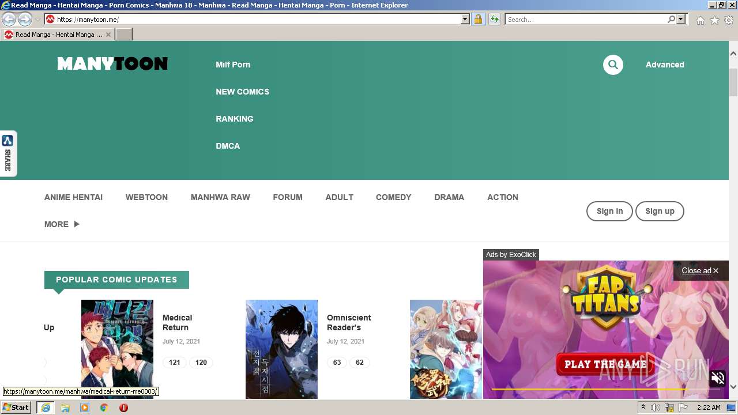Select the ACTION category
Image resolution: width=738 pixels, height=415 pixels.
[x=503, y=197]
